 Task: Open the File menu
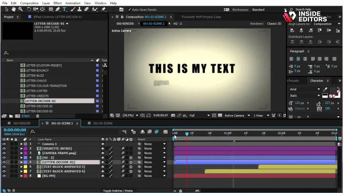[x=5, y=3]
